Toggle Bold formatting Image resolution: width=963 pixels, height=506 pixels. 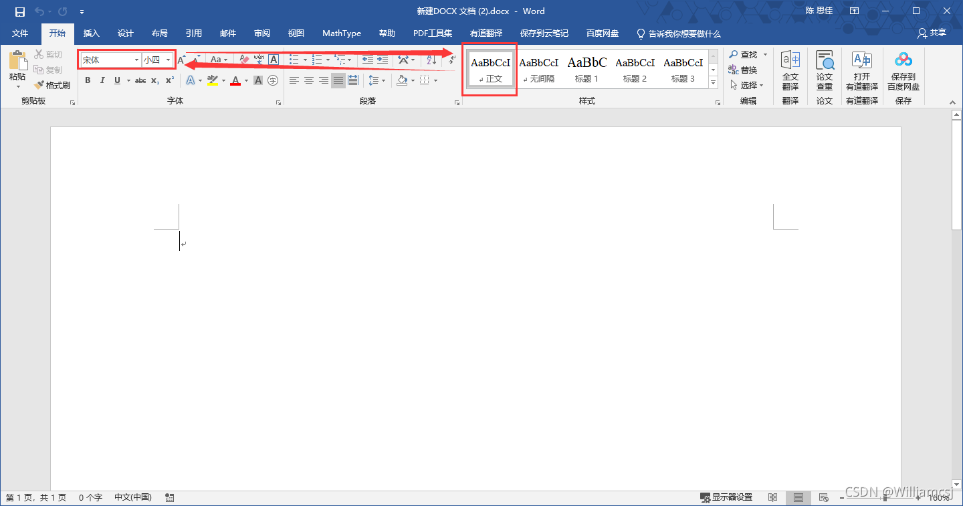point(88,80)
